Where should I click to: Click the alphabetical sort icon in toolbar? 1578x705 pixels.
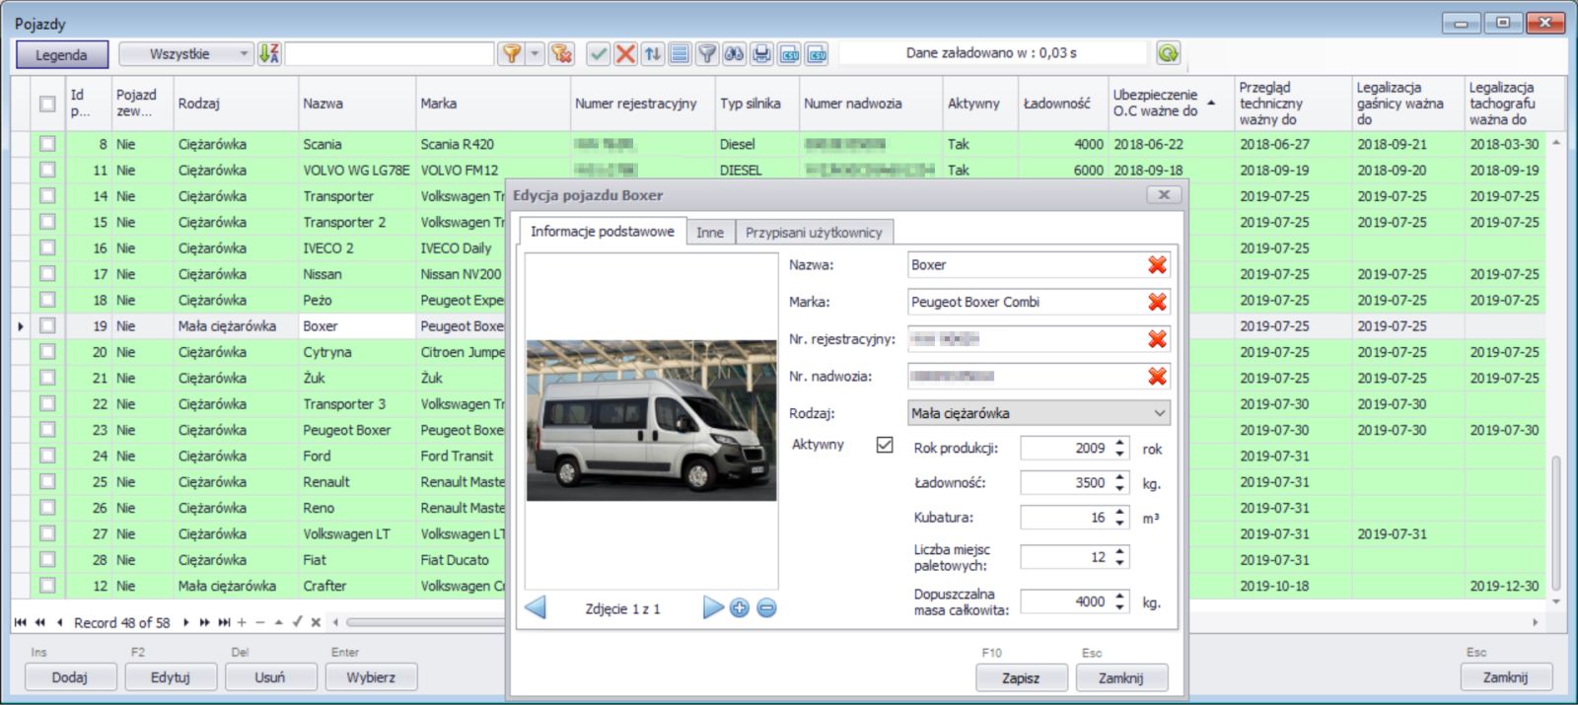point(269,54)
